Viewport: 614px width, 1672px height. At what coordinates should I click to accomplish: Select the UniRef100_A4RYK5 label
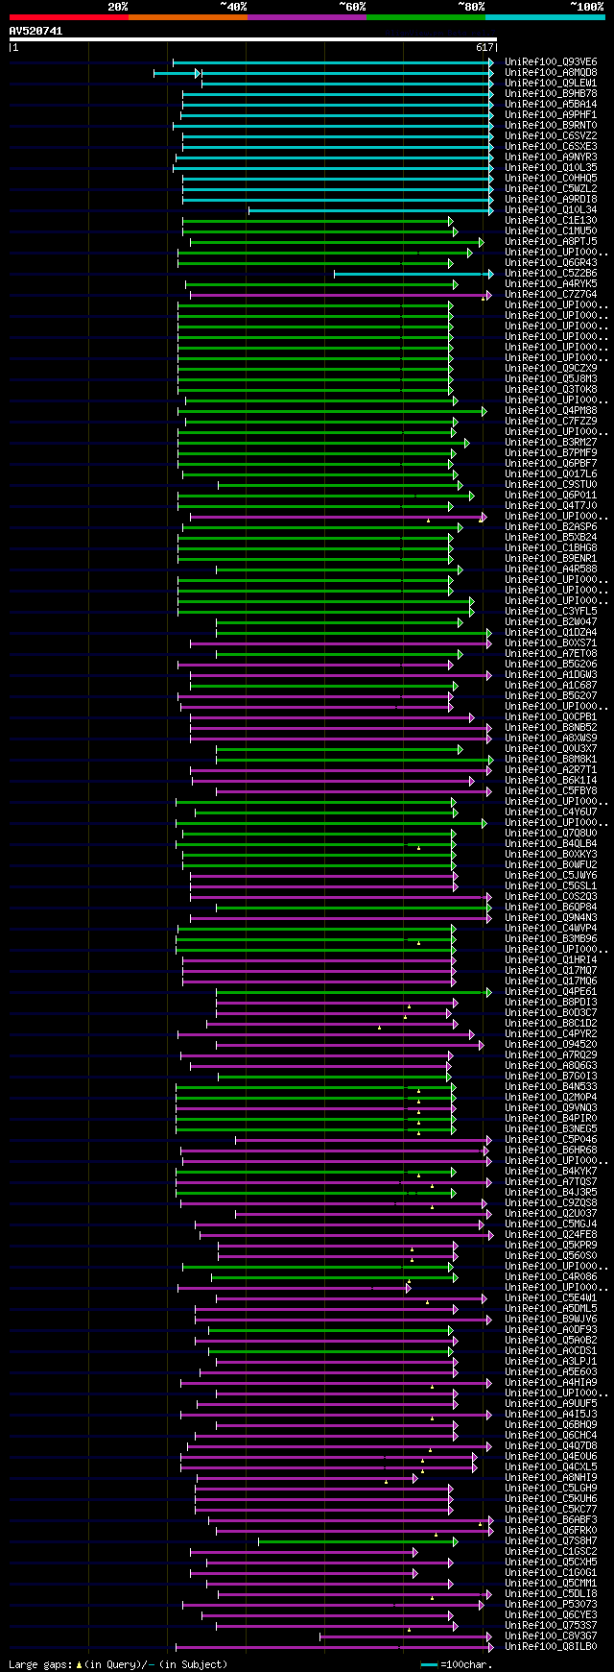[551, 284]
